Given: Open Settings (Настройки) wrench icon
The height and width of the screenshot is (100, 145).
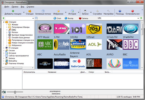Looking at the screenshot, I should (108, 11).
